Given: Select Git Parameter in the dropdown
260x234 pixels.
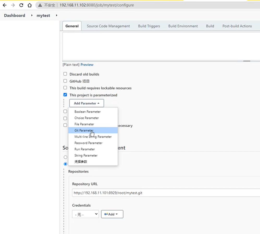Looking at the screenshot, I should click(x=93, y=130).
